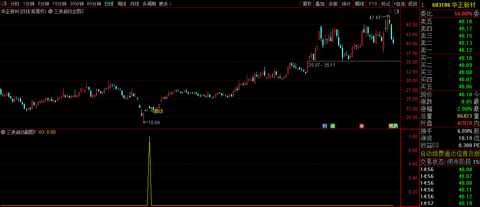Click the 买三 40.08 order row
The height and width of the screenshot is (207, 480).
click(x=450, y=72)
